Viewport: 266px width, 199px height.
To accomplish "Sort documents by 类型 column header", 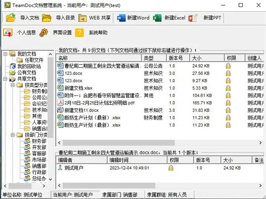I will click(x=154, y=58).
